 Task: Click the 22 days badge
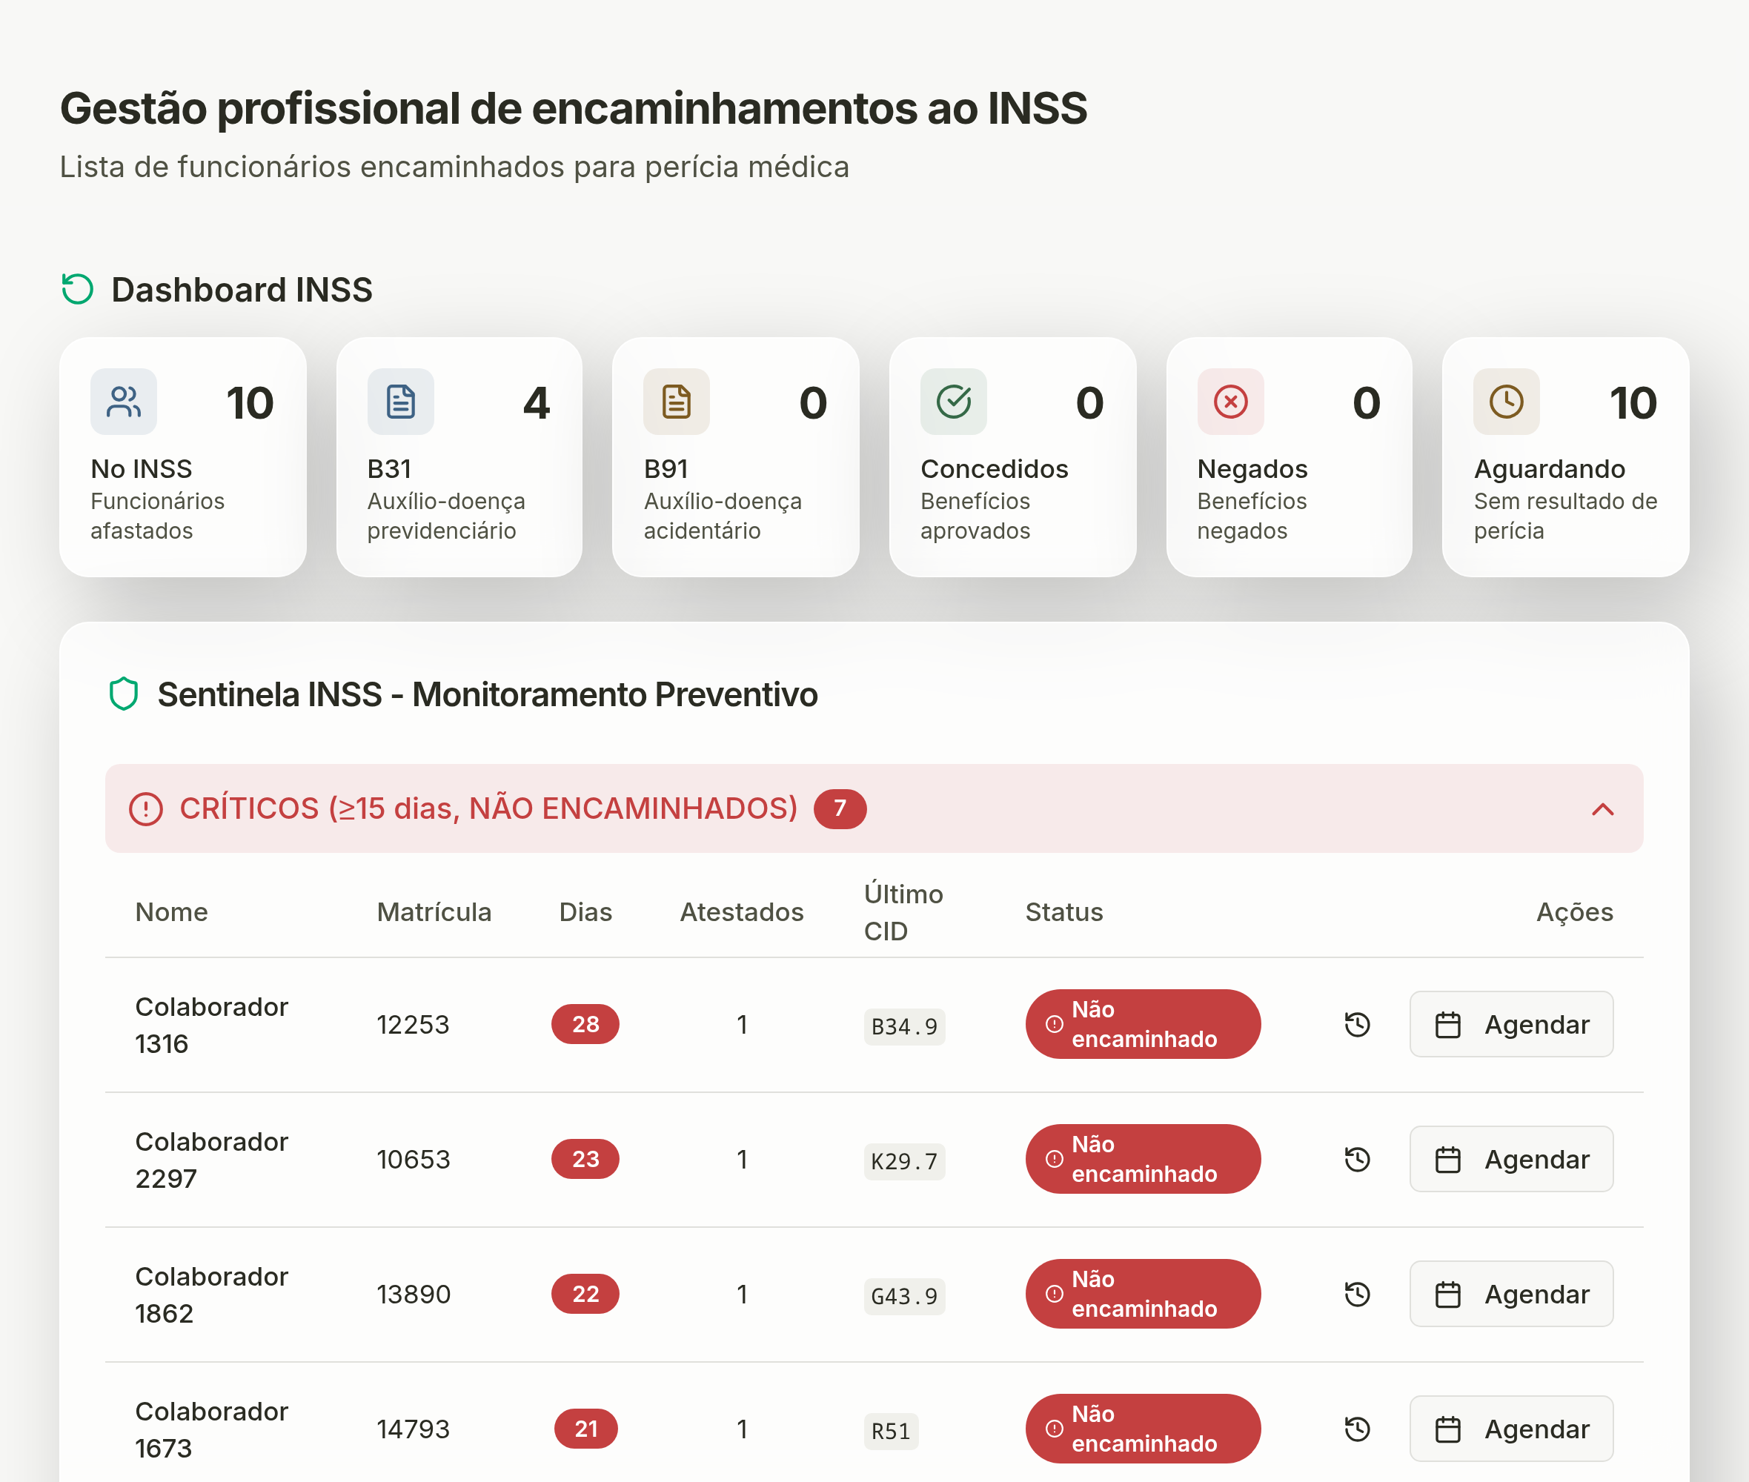pos(585,1294)
